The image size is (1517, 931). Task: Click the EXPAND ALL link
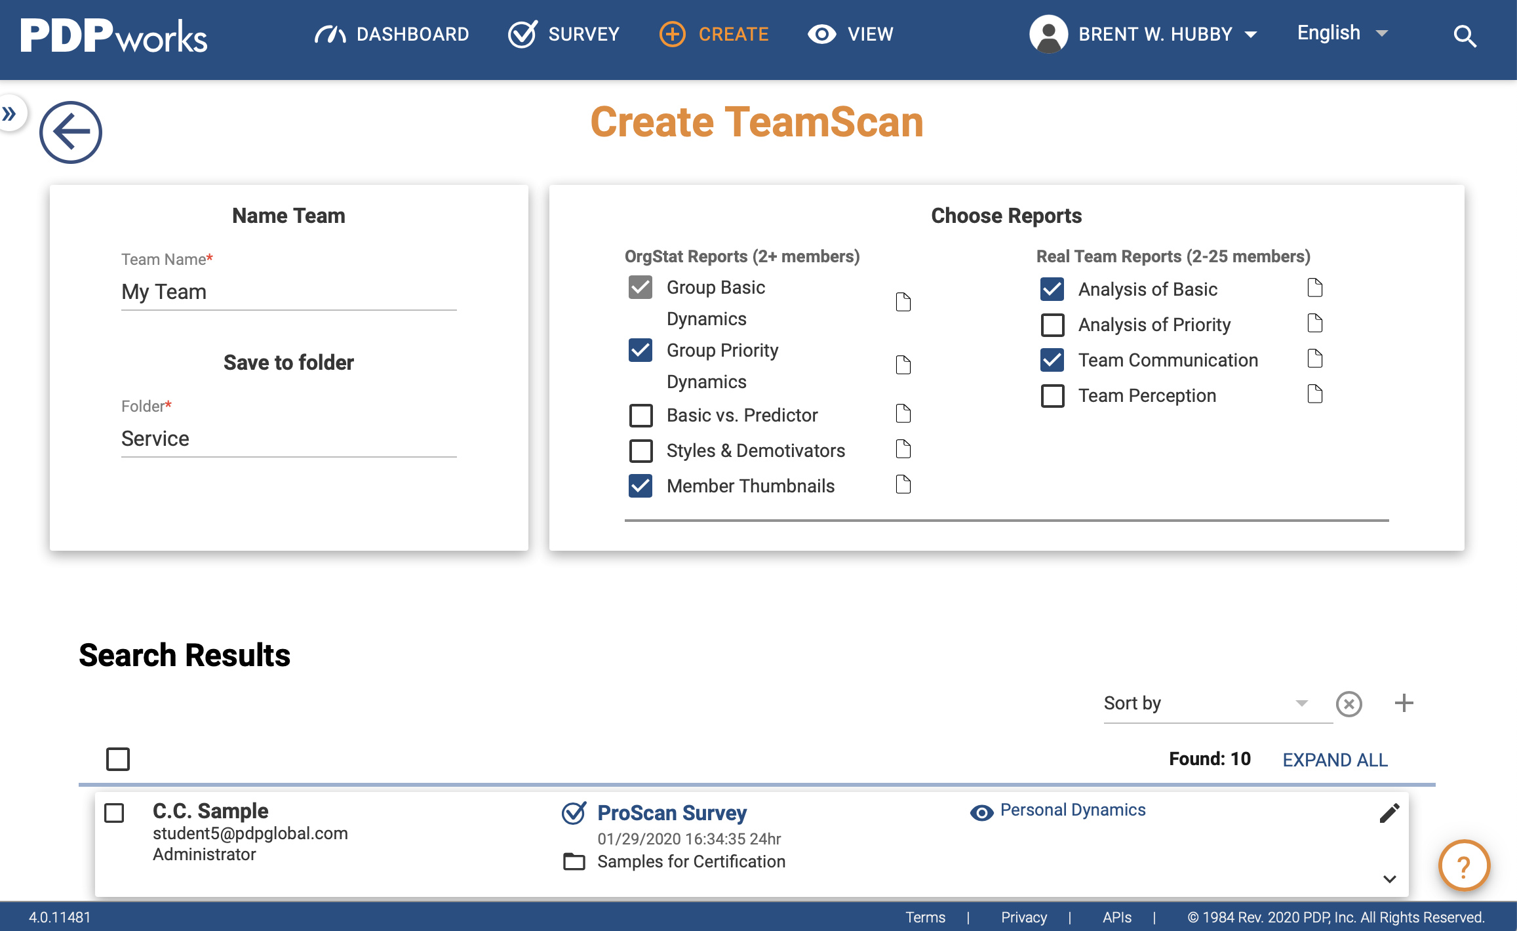(1335, 760)
